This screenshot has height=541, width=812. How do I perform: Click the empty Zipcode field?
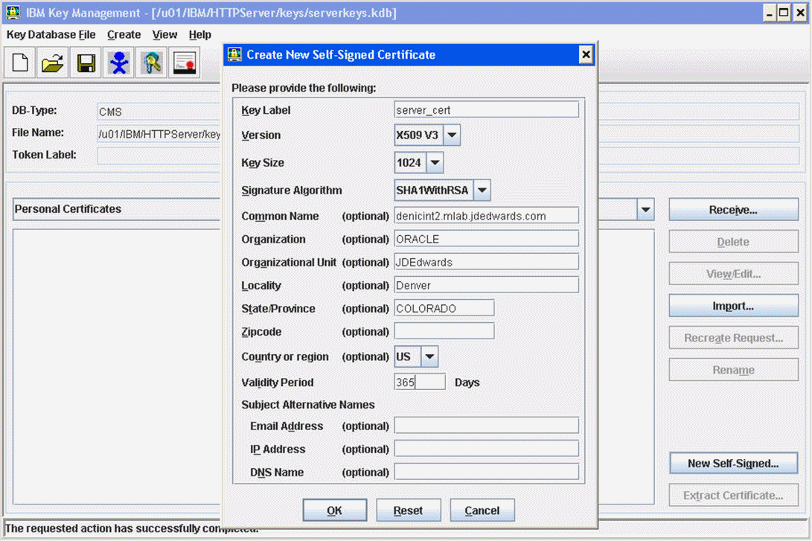point(444,331)
